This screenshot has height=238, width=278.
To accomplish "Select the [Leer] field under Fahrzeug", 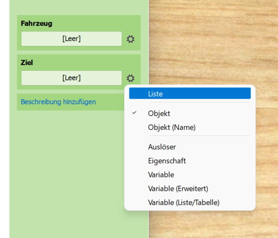I will coord(72,39).
